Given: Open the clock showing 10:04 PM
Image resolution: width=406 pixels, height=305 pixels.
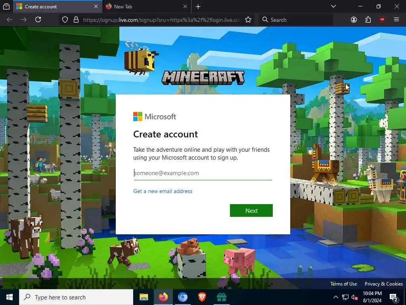Looking at the screenshot, I should tap(372, 297).
